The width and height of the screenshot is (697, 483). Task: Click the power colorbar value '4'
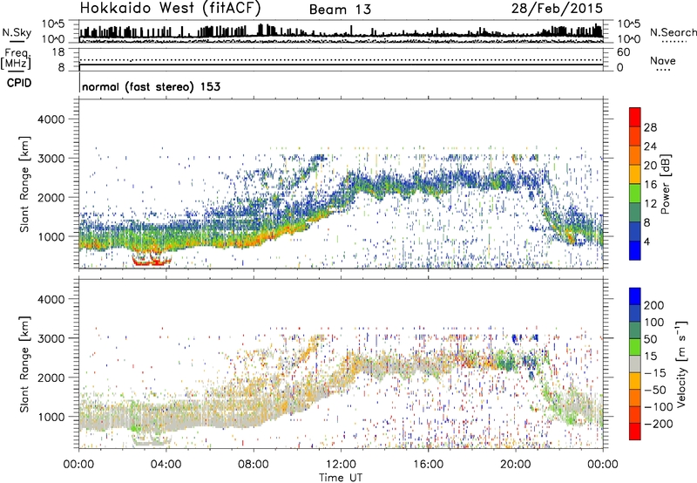point(646,241)
